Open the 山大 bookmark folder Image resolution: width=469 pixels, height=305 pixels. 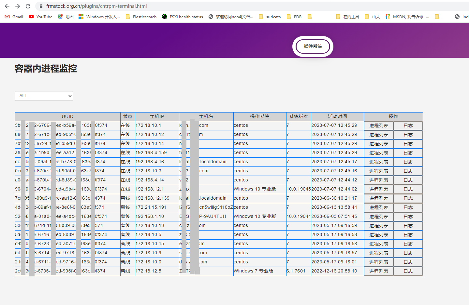click(x=372, y=17)
